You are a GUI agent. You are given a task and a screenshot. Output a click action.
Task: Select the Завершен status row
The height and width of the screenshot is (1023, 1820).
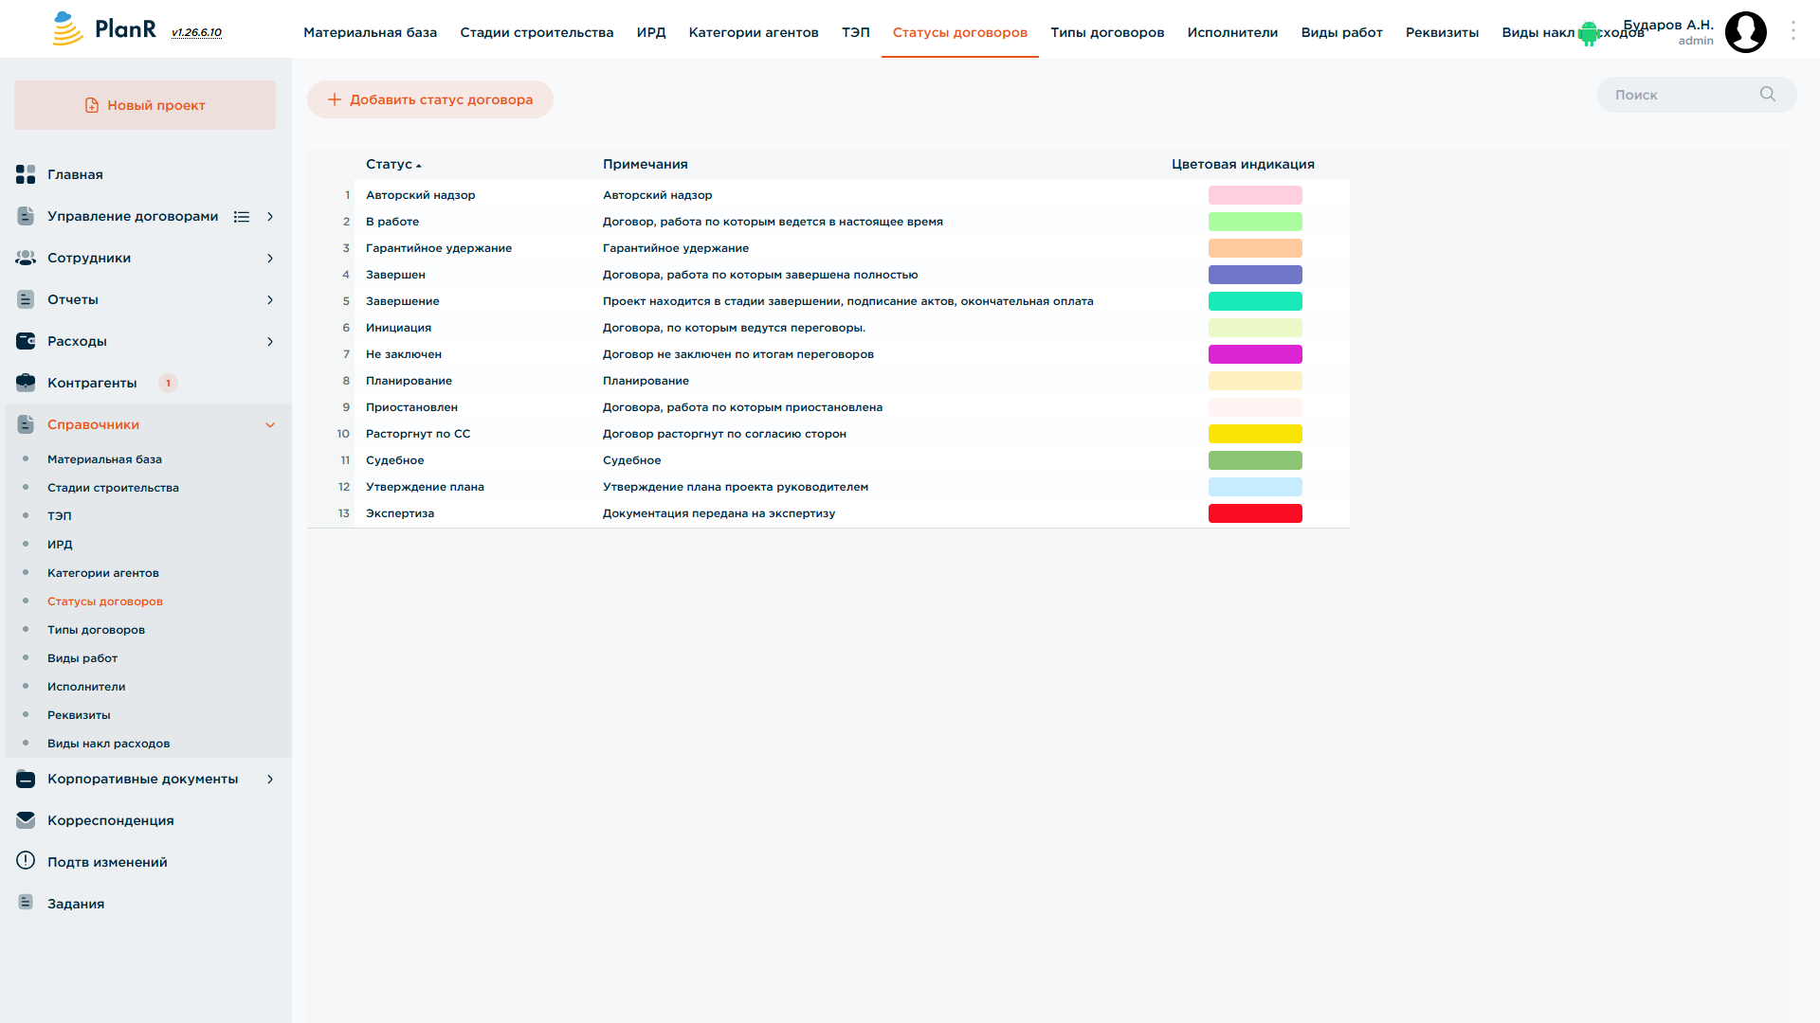click(828, 275)
